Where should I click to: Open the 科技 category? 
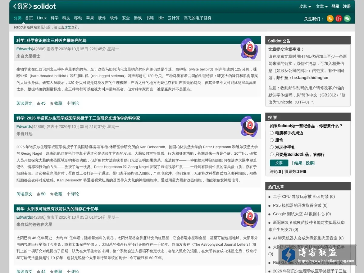(x=66, y=18)
